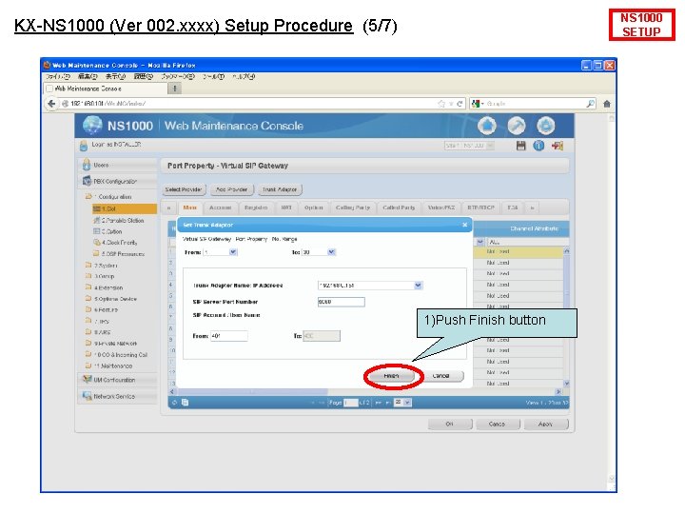This screenshot has width=685, height=514.
Task: Switch to the Called Party tab
Action: 399,208
